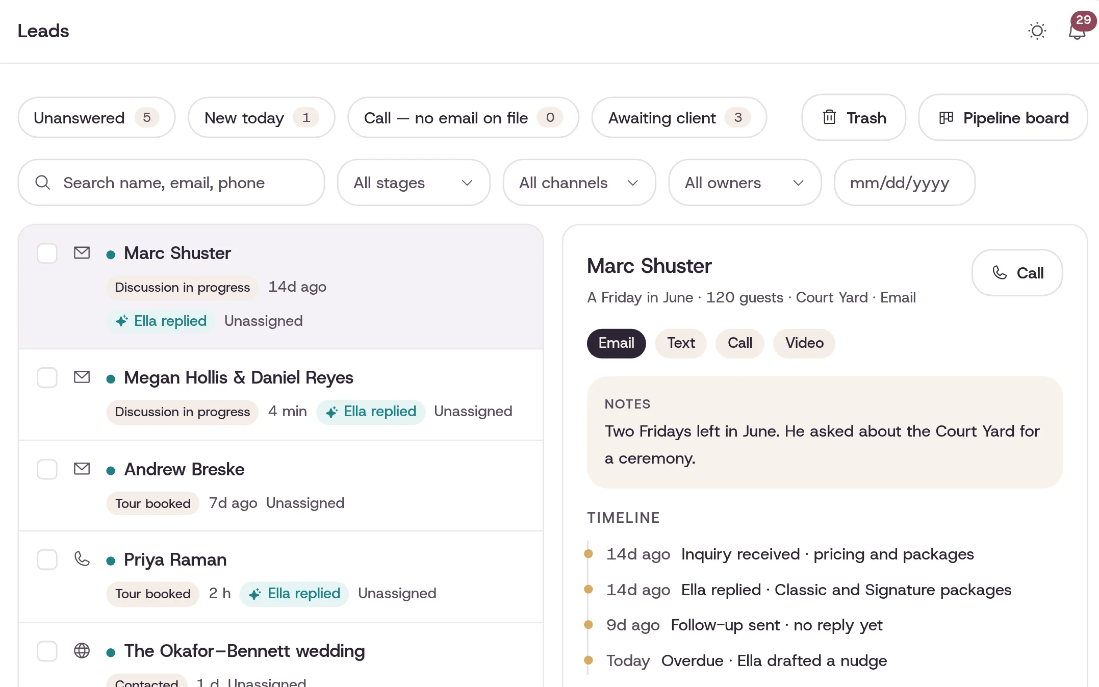Screen dimensions: 1099x687
Task: Click the phone icon beside Priya Raman
Action: [x=82, y=559]
